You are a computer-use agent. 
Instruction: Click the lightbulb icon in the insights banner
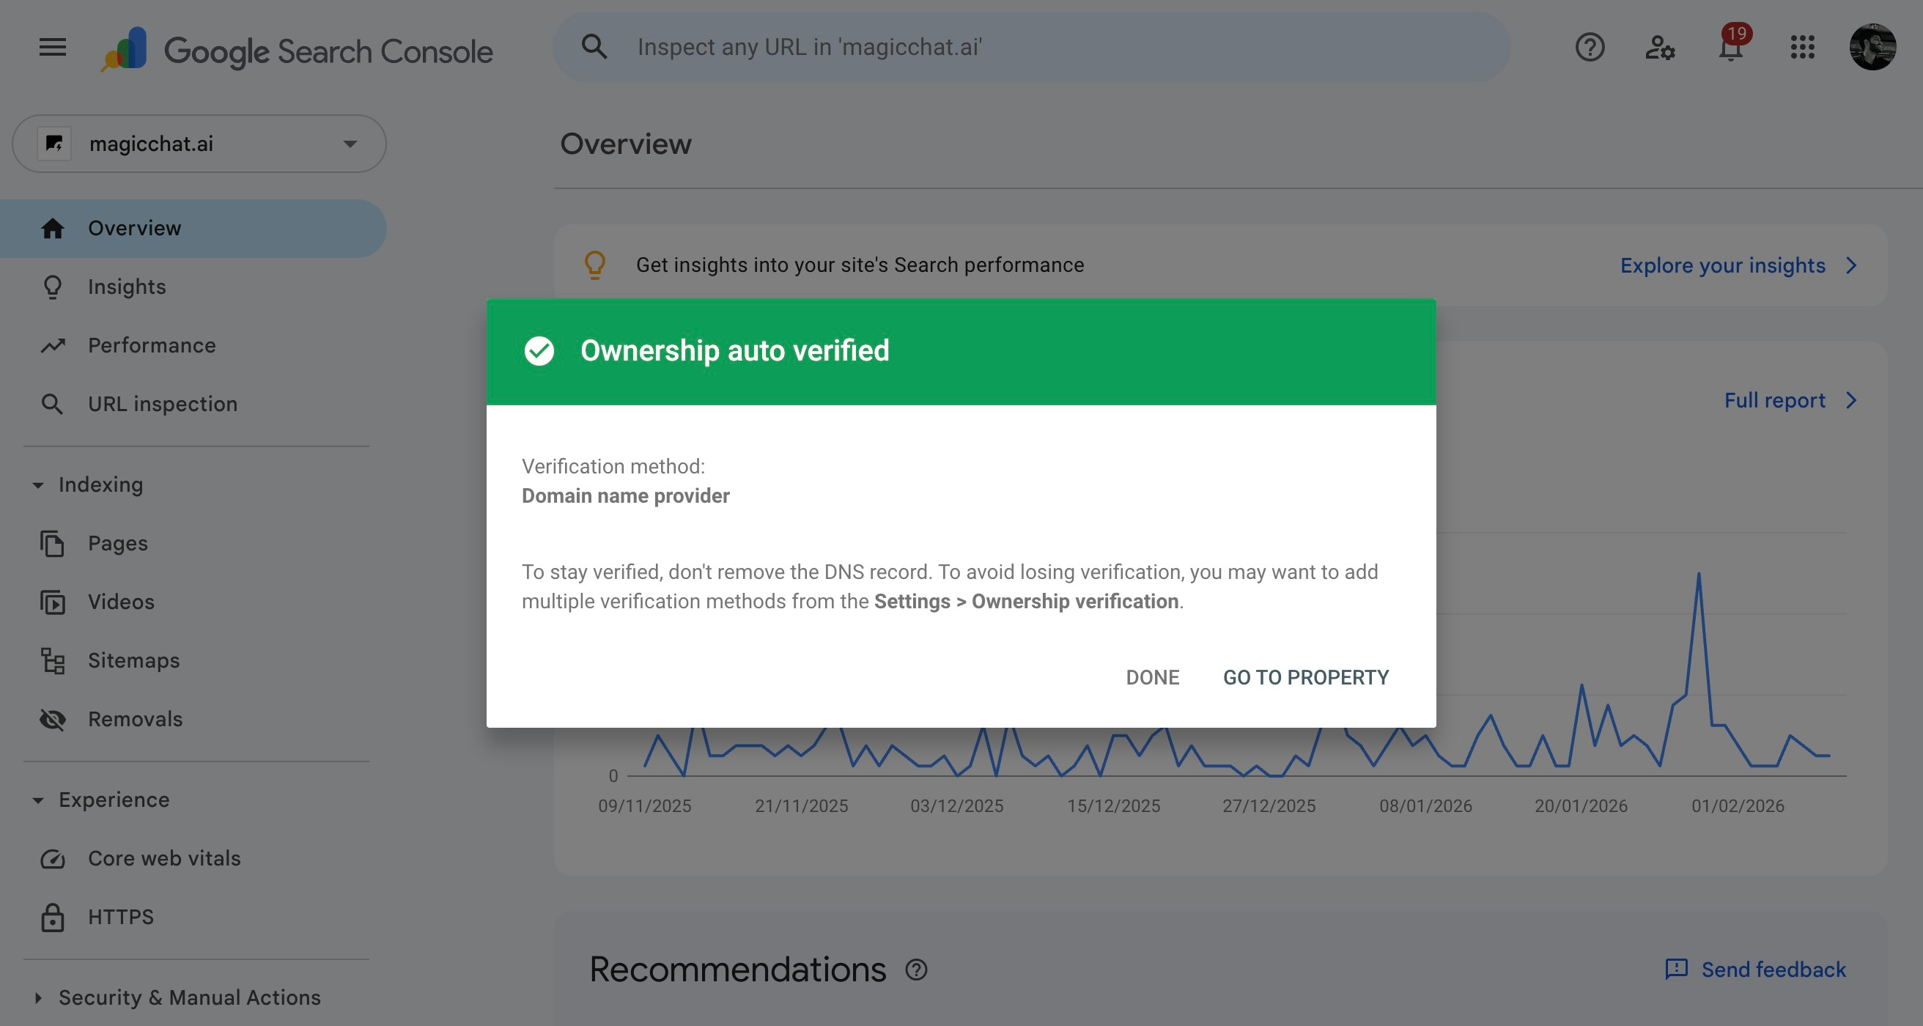(x=595, y=265)
